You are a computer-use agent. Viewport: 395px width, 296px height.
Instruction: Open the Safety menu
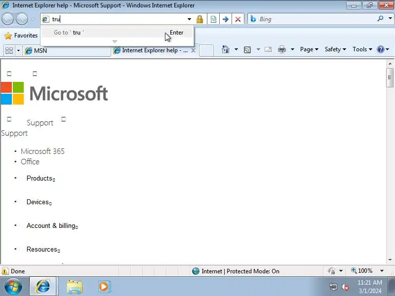click(335, 49)
